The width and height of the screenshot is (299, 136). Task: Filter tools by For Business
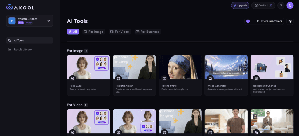(x=148, y=32)
